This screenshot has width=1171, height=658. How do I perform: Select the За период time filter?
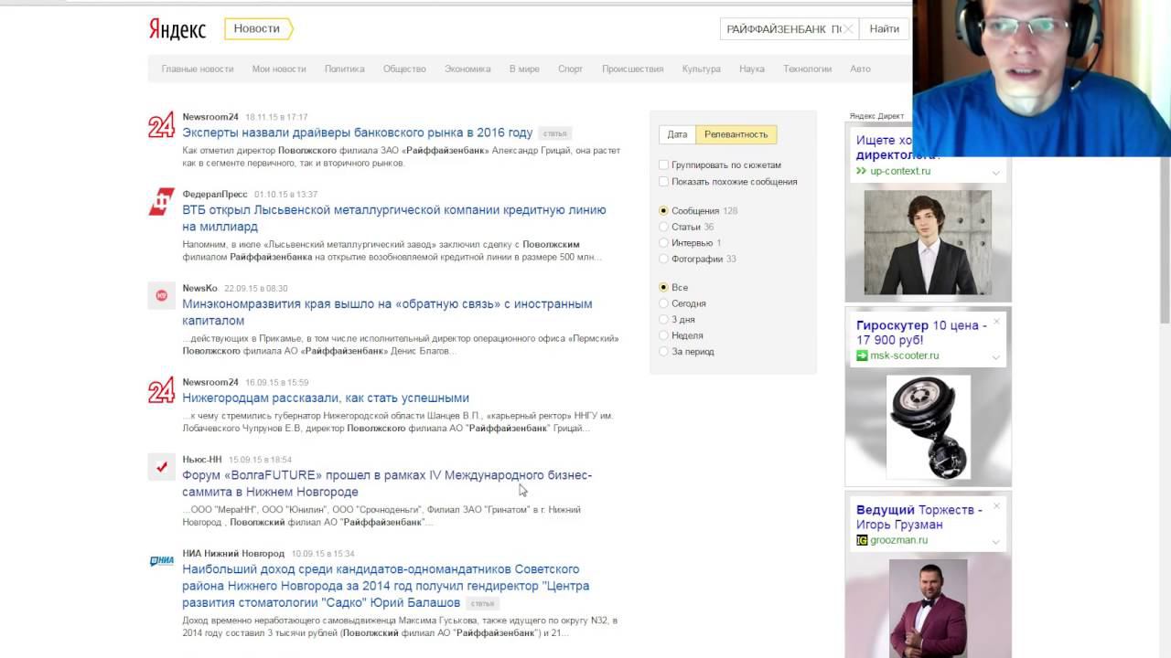[x=664, y=352]
